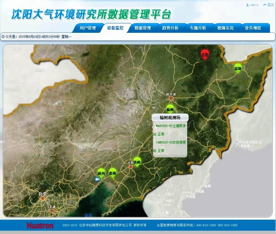The width and height of the screenshot is (276, 234).
Task: Select the green 榆树 station marker
Action: (x=170, y=109)
